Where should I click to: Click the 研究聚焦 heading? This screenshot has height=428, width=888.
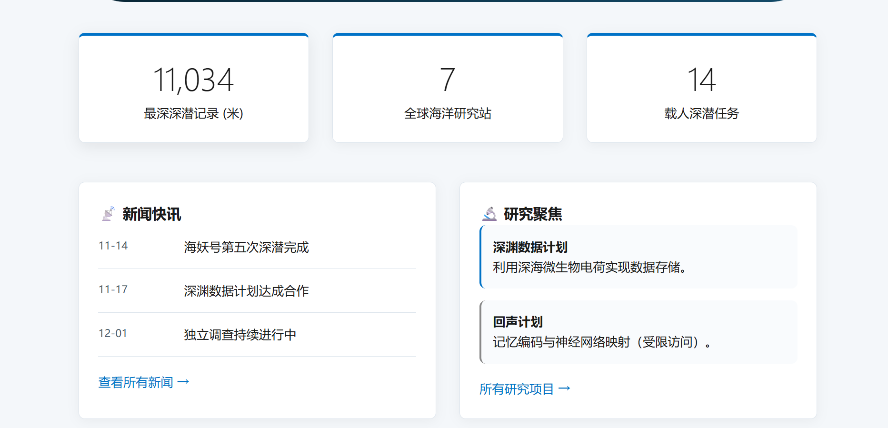(x=533, y=214)
